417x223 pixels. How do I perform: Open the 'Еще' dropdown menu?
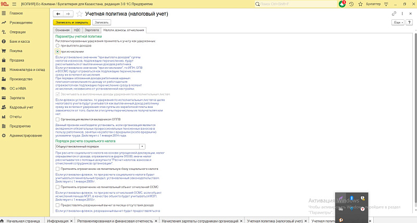(398, 23)
